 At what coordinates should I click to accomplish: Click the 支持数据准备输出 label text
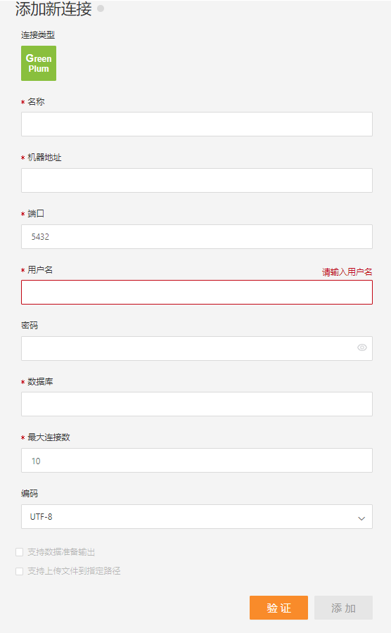tap(61, 552)
